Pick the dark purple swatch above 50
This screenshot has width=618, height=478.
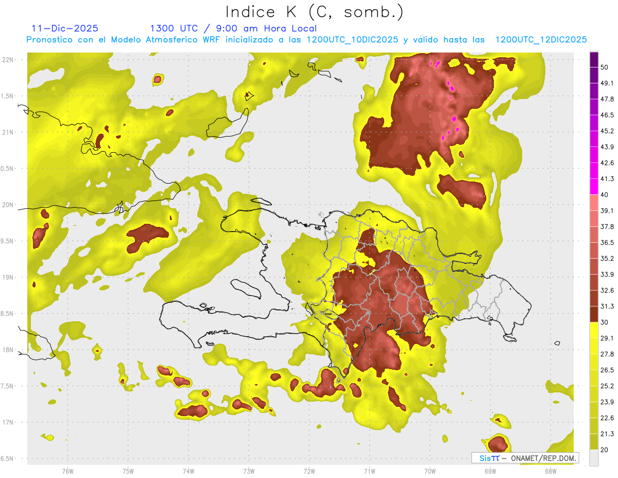594,60
